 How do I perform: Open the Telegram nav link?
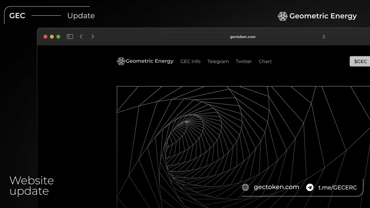coord(218,62)
